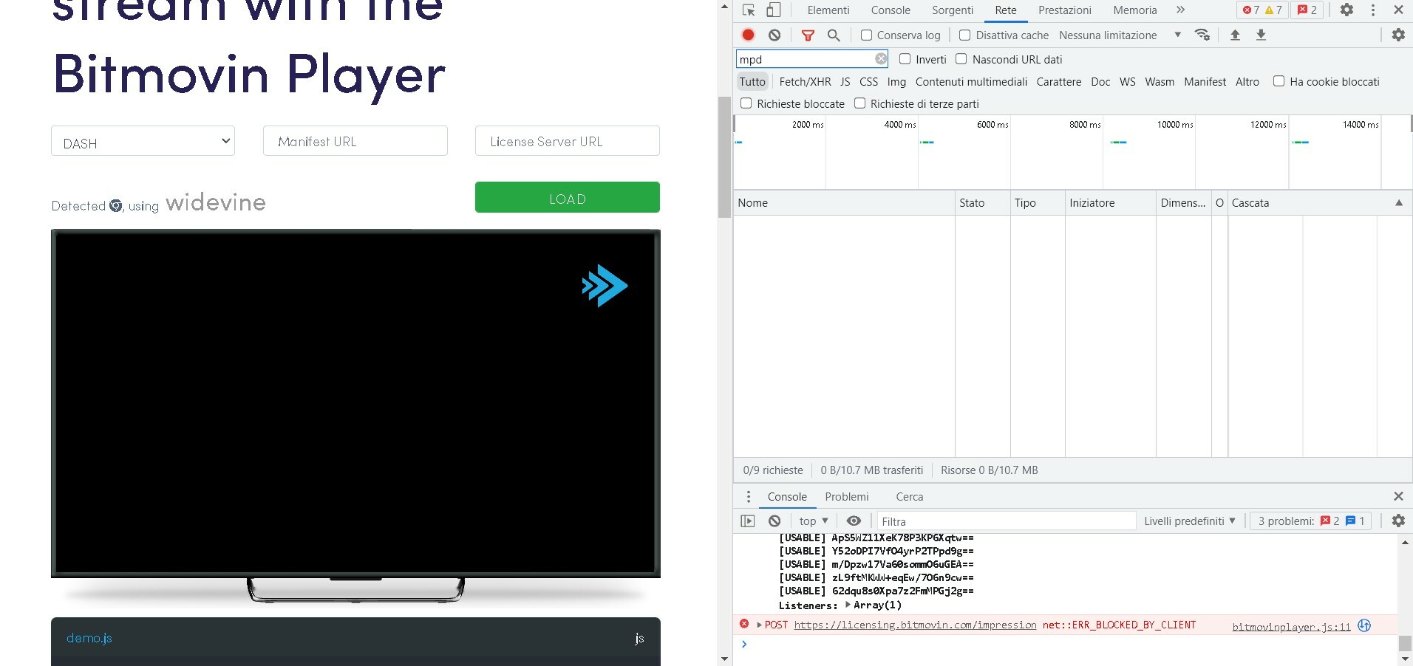
Task: Stop network recording with the red button
Action: tap(748, 35)
